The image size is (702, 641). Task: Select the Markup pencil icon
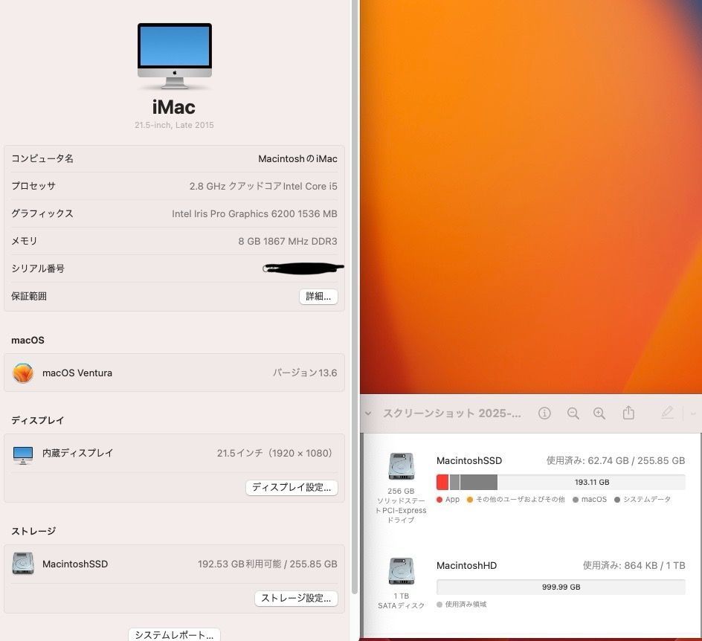pyautogui.click(x=667, y=413)
